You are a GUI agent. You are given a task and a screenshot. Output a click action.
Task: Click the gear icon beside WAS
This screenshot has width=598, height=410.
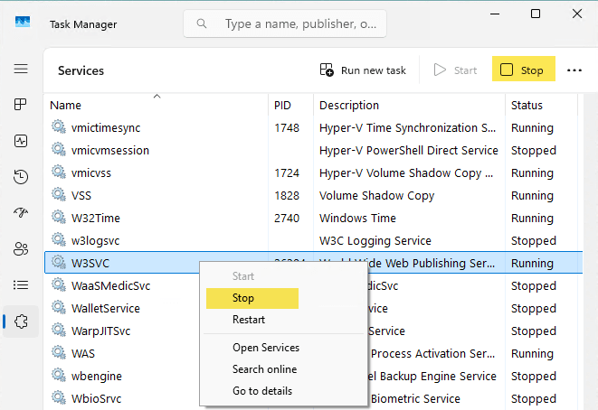[59, 352]
